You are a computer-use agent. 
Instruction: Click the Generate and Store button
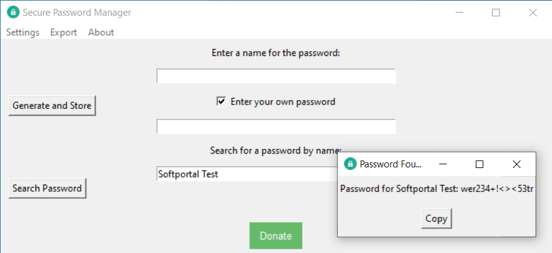pyautogui.click(x=52, y=106)
